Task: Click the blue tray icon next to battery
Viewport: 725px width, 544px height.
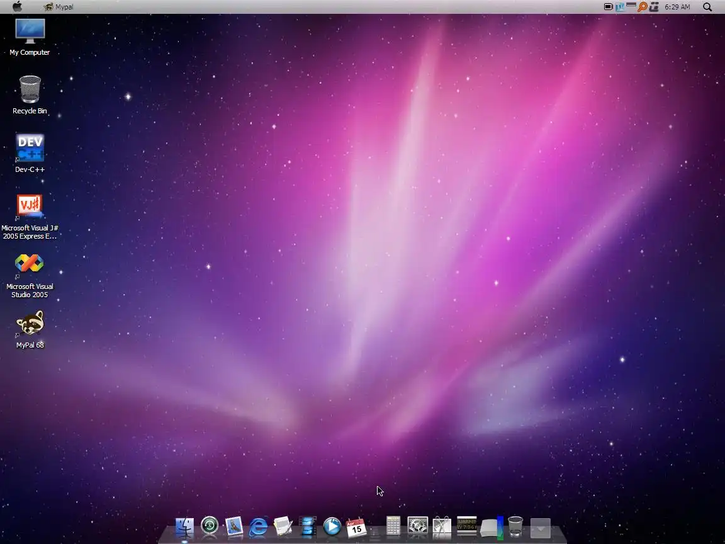Action: [620, 7]
